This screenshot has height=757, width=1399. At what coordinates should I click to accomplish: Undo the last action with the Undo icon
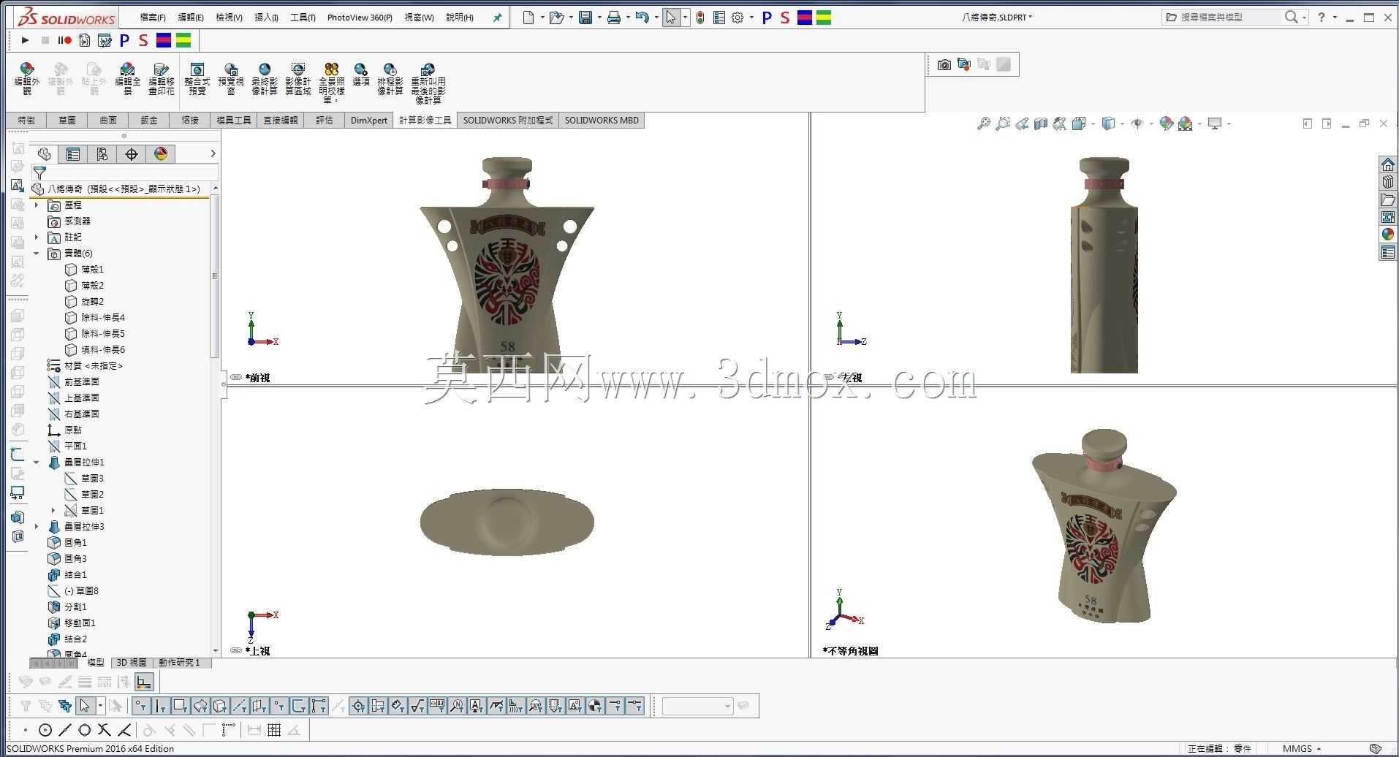coord(642,18)
